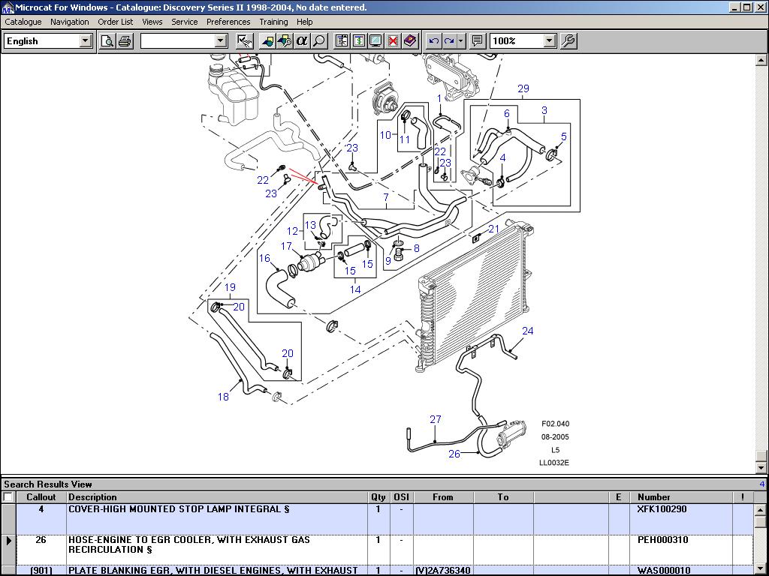This screenshot has width=769, height=576.
Task: Click callout number 24 on the diagram
Action: pos(528,331)
